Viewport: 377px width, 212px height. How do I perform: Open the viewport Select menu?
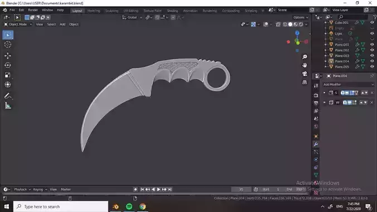tap(51, 25)
